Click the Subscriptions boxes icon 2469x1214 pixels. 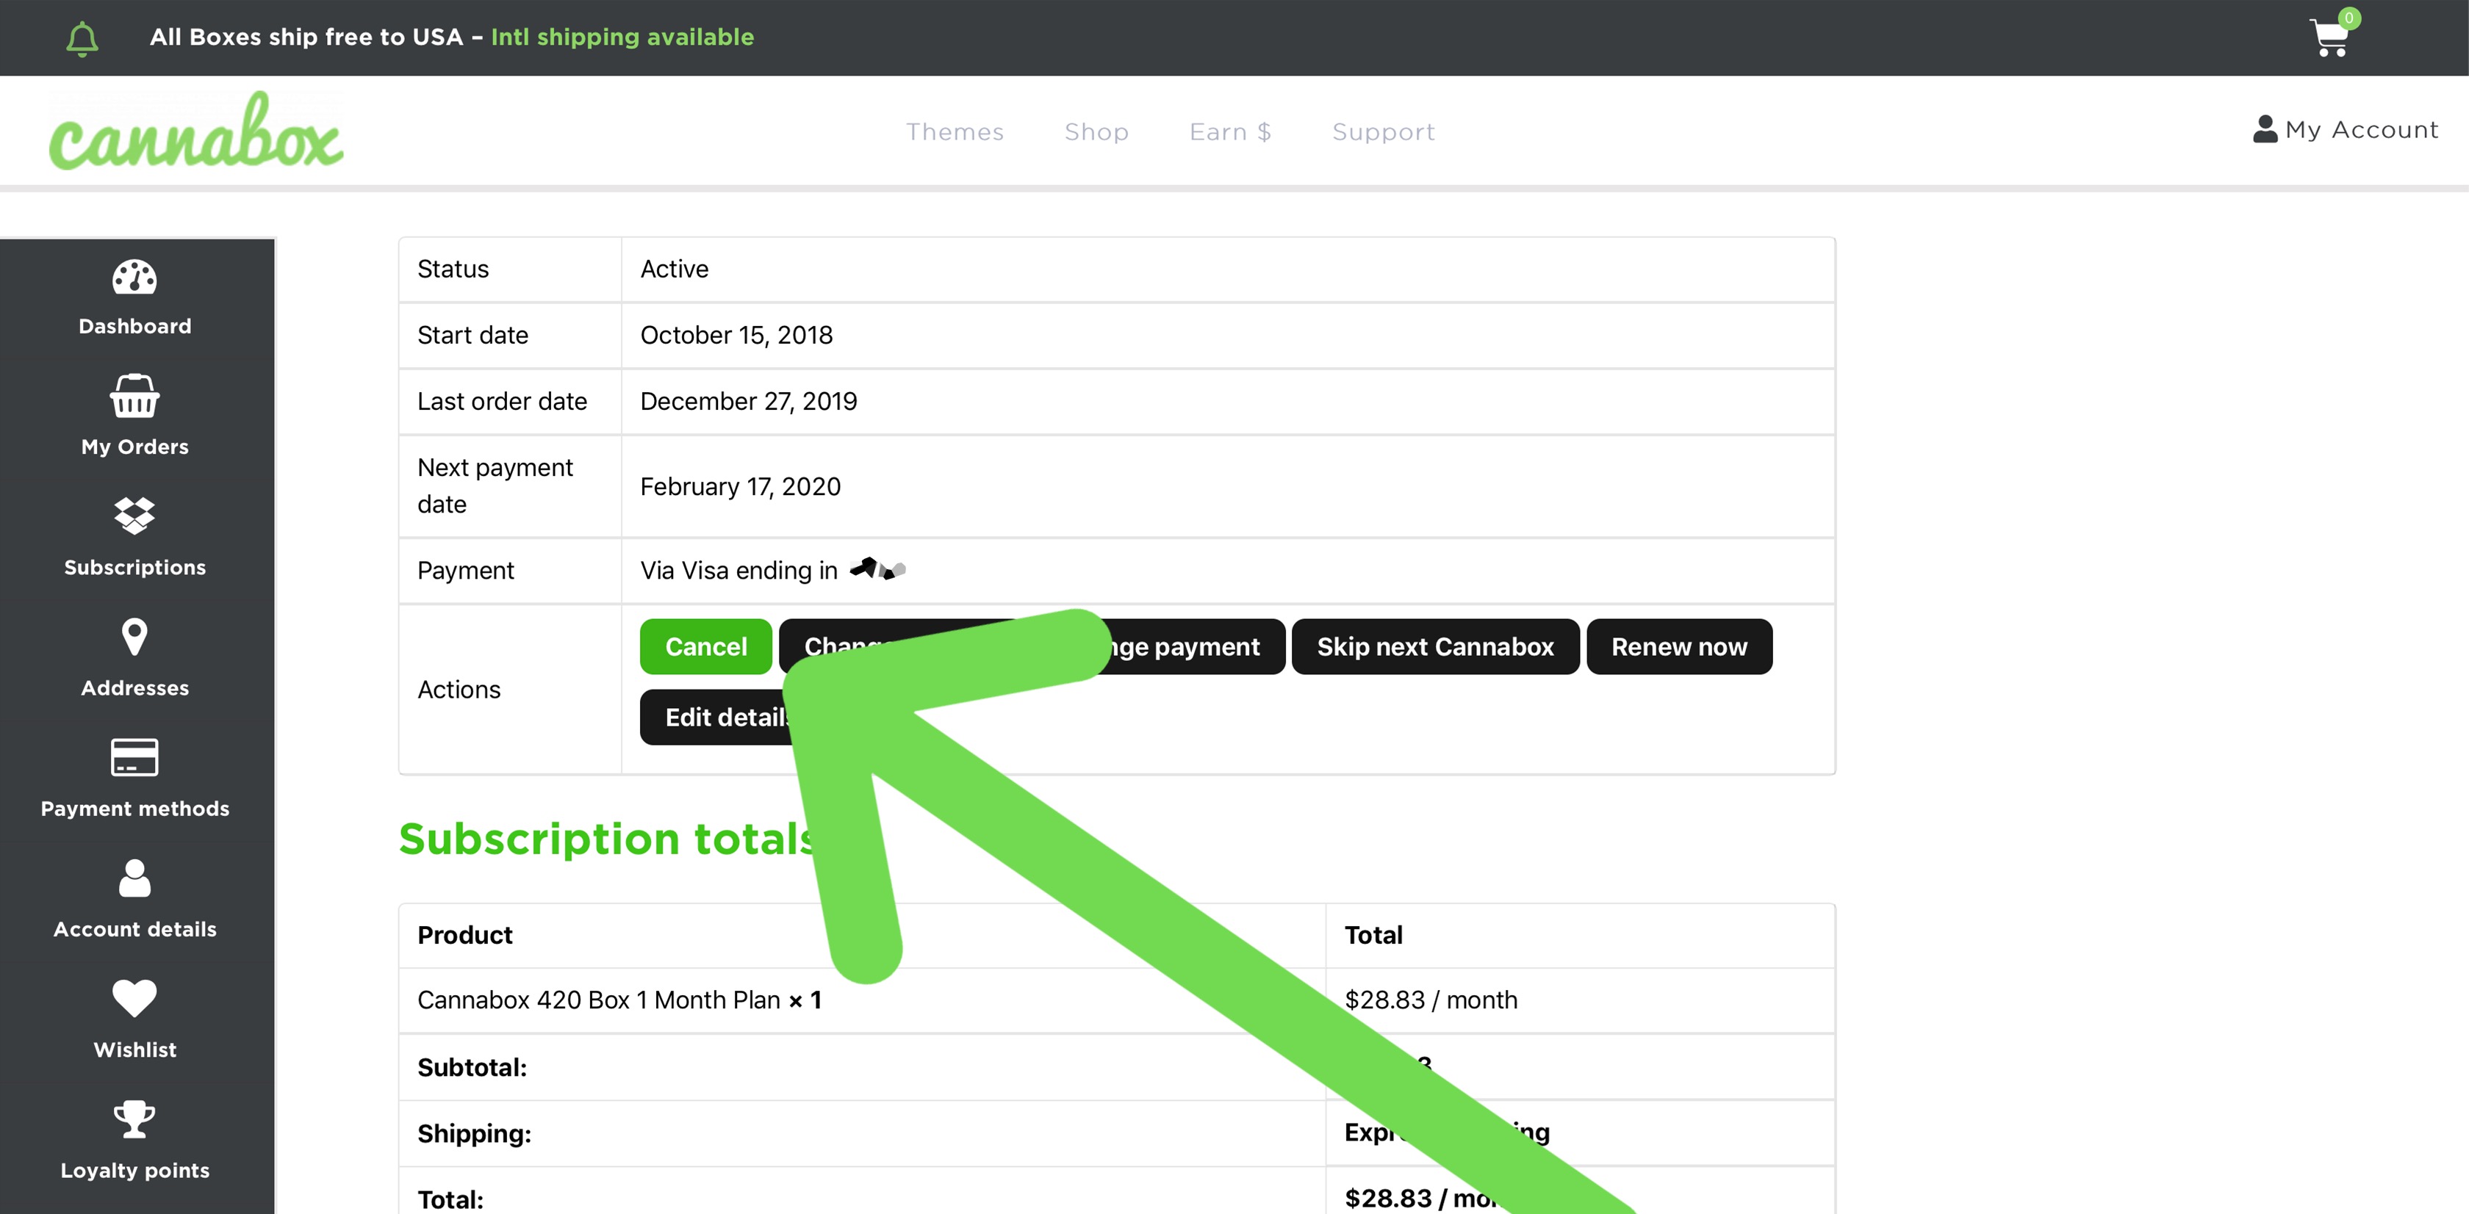coord(134,516)
